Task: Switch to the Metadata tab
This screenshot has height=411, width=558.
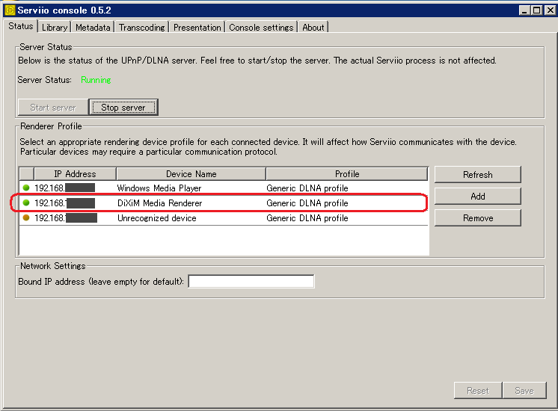Action: point(93,27)
